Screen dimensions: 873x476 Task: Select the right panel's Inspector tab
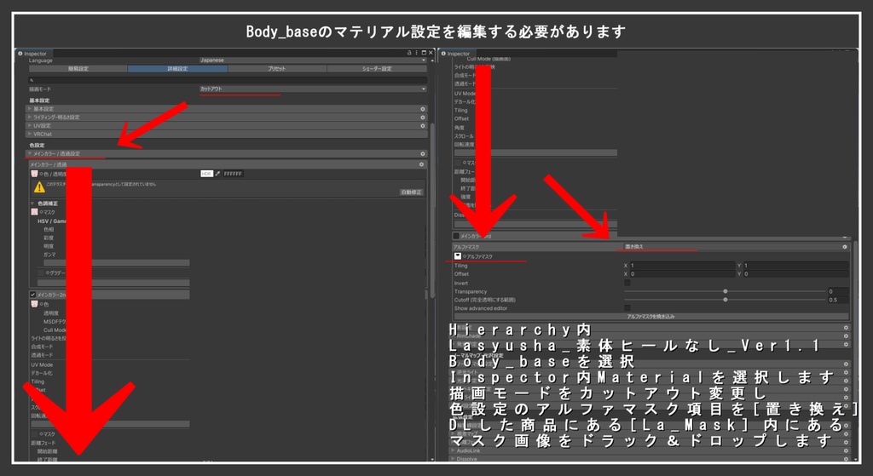point(455,54)
